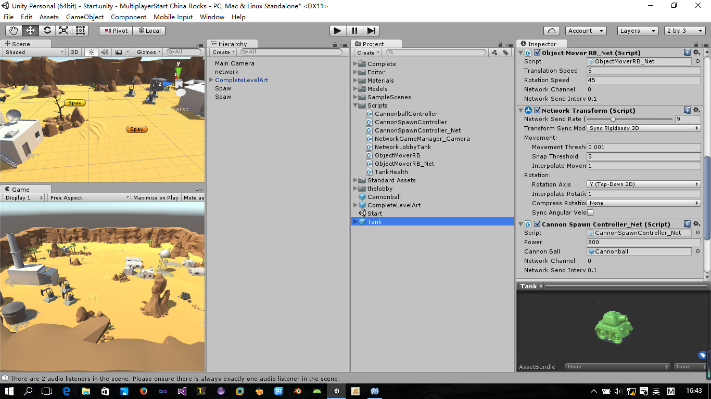Viewport: 711px width, 399px height.
Task: Switch to the Inspector tab
Action: (542, 44)
